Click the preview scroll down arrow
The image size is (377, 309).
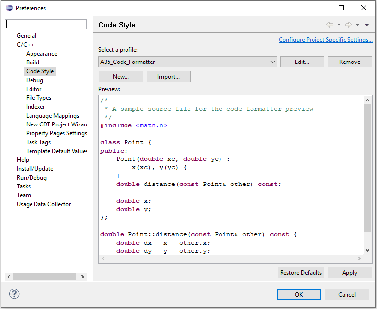click(x=367, y=250)
